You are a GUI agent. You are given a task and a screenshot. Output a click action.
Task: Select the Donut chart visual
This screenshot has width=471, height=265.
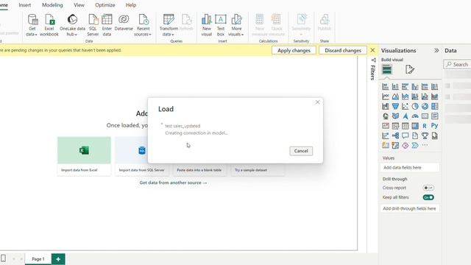pyautogui.click(x=425, y=106)
